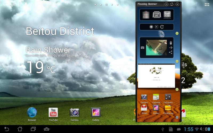
Task: Open Calendar in the floating panel
Action: point(156,98)
